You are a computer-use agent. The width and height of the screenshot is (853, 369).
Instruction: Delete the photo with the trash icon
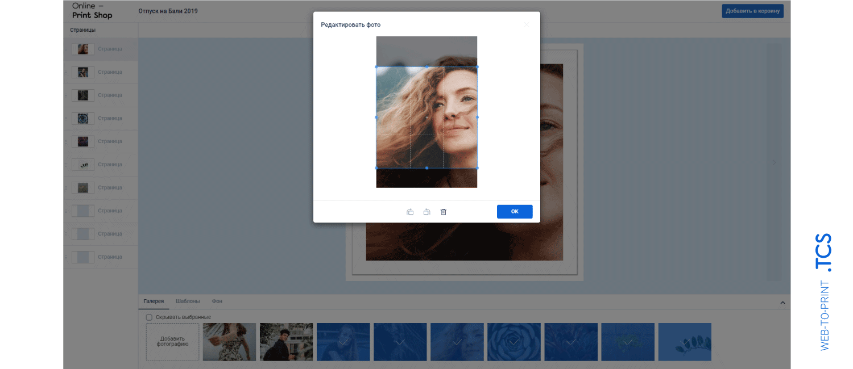(x=444, y=212)
